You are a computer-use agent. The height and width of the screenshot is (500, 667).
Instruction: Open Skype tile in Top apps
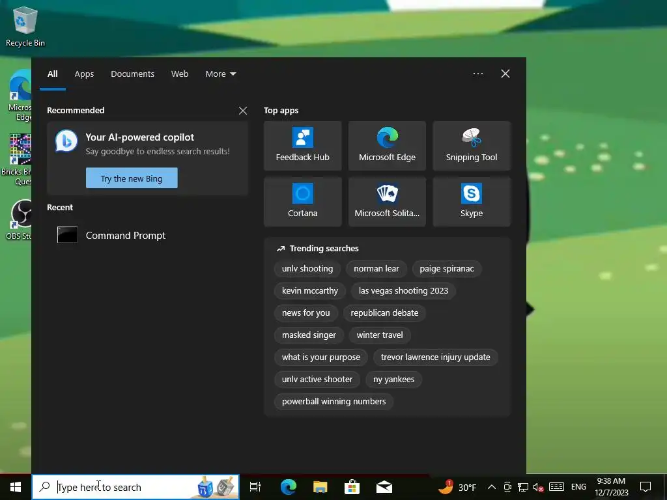tap(472, 202)
